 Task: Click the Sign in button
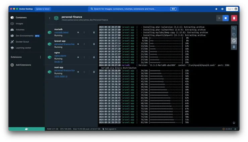point(232,9)
